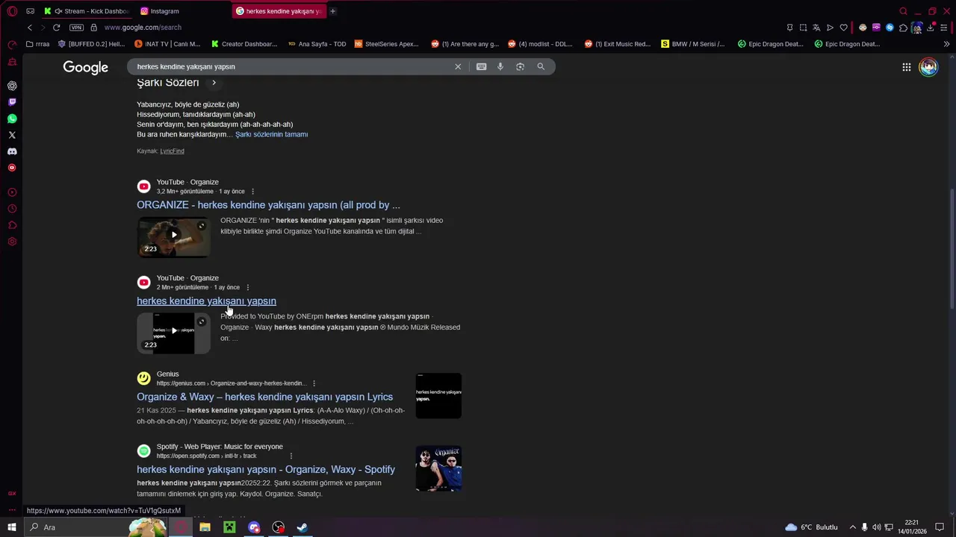
Task: Open Discord in the sidebar
Action: pos(12,151)
